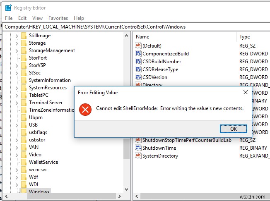Select the Storage folder icon
Screen dimensions: 270x201
24,43
